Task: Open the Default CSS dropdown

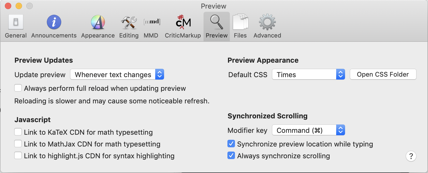Action: point(309,74)
